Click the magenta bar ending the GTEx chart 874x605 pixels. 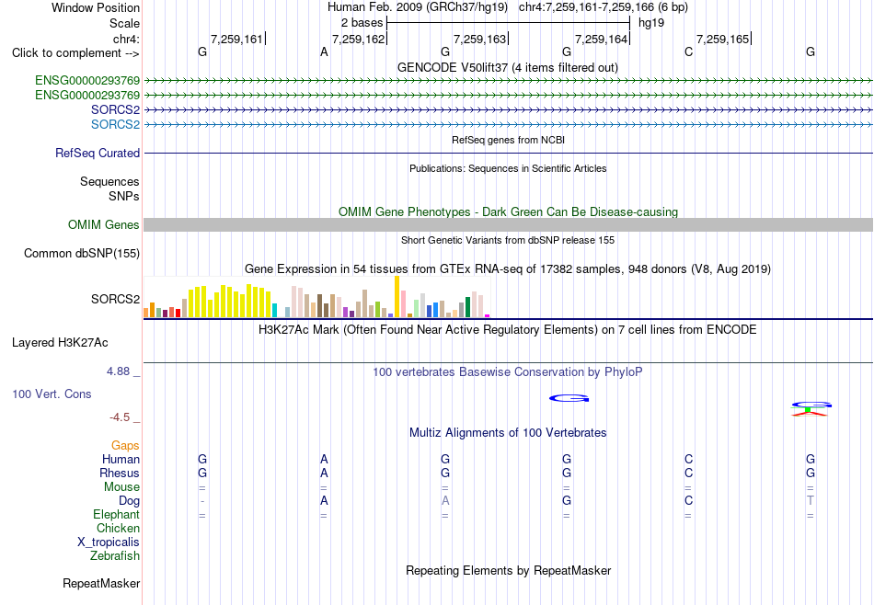click(488, 316)
